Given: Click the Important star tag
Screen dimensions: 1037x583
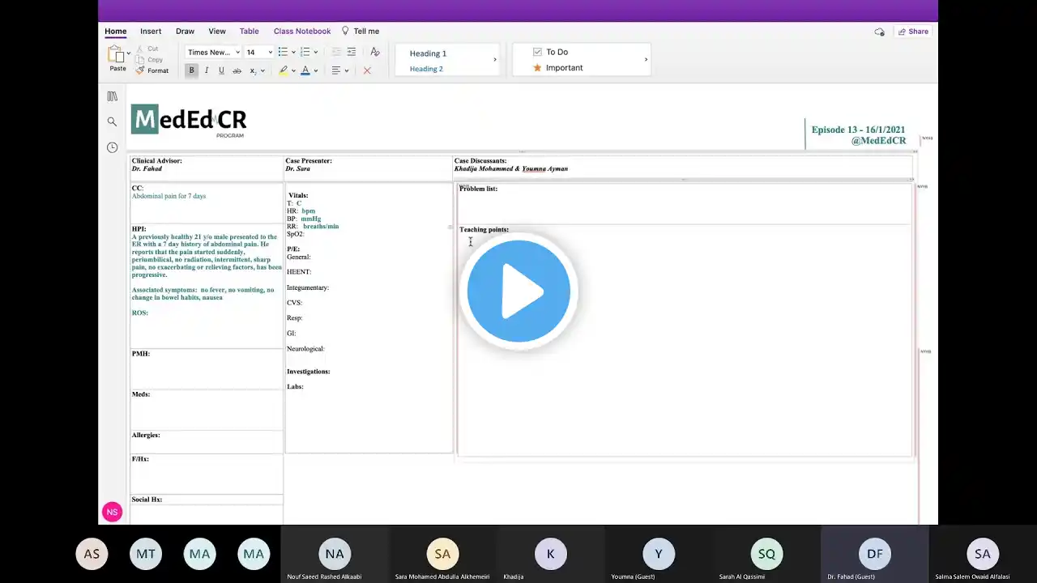Looking at the screenshot, I should pyautogui.click(x=537, y=68).
